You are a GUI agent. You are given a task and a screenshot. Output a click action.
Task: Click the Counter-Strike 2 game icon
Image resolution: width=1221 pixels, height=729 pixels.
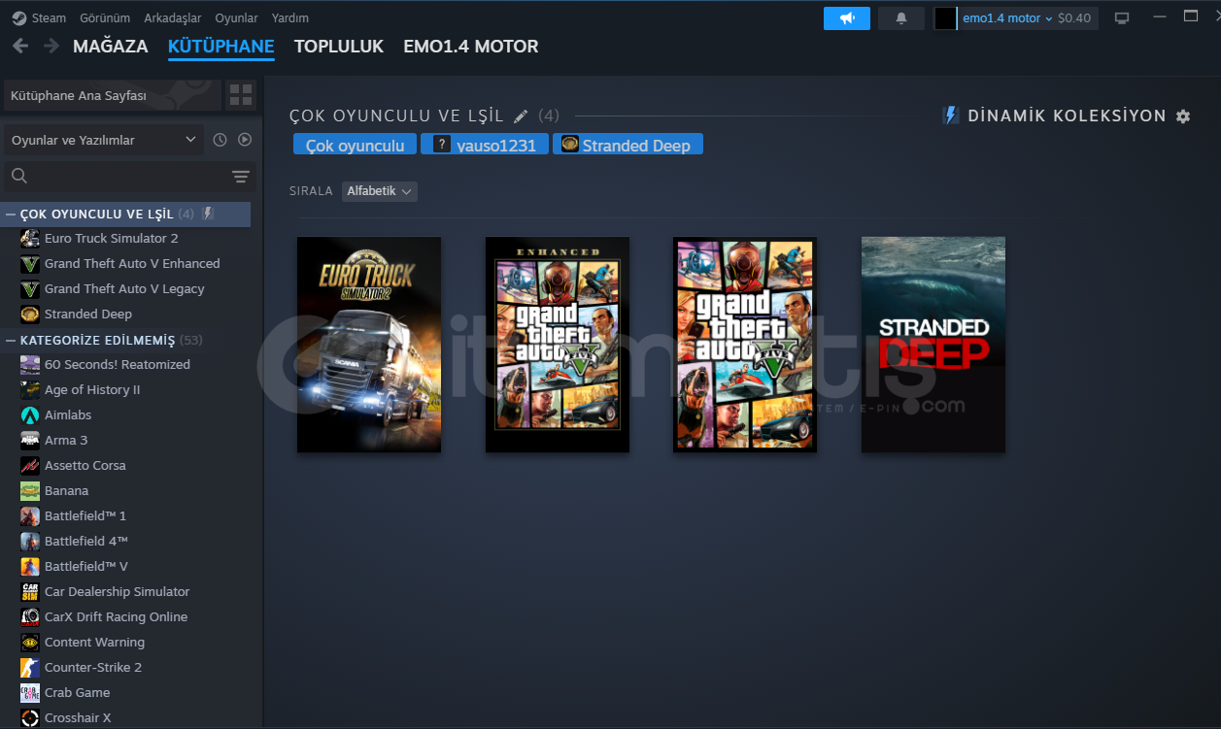(30, 667)
